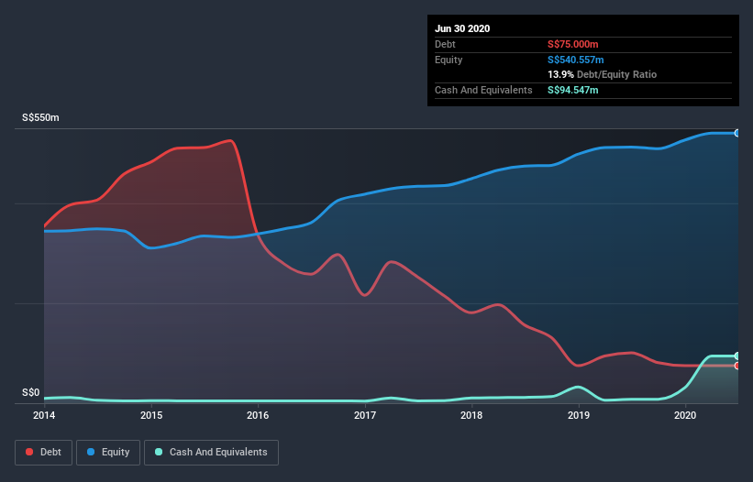Toggle Cash And Equivalents legend button
Viewport: 753px width, 482px height.
click(x=211, y=453)
